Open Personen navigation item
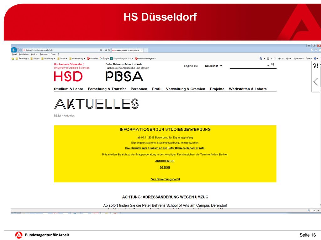The image size is (321, 240). [139, 89]
